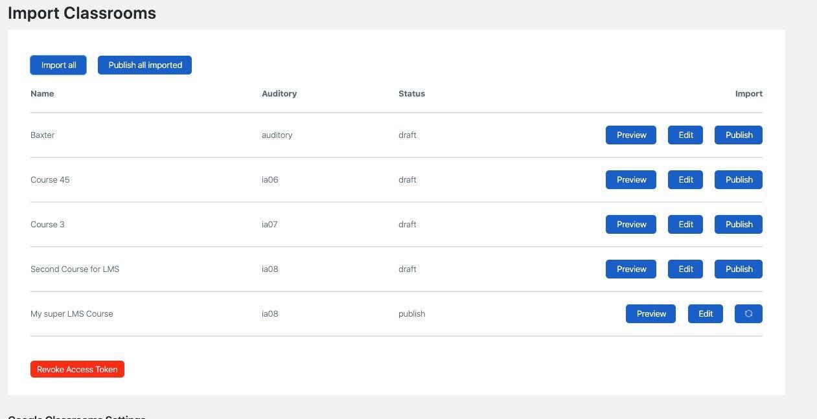The width and height of the screenshot is (817, 419).
Task: Publish the Baxter classroom
Action: click(x=739, y=135)
